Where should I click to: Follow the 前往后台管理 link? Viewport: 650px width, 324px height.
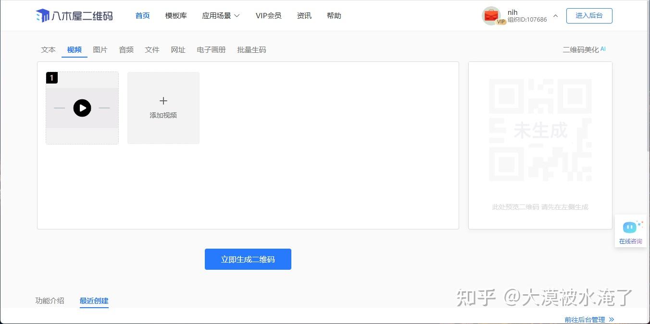coord(585,319)
